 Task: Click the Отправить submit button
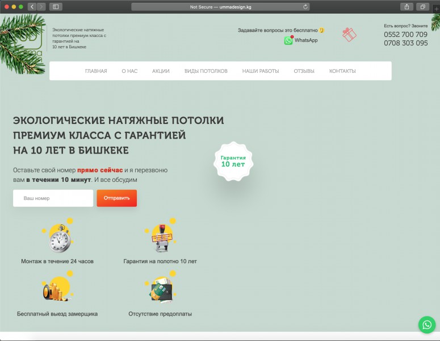(117, 198)
